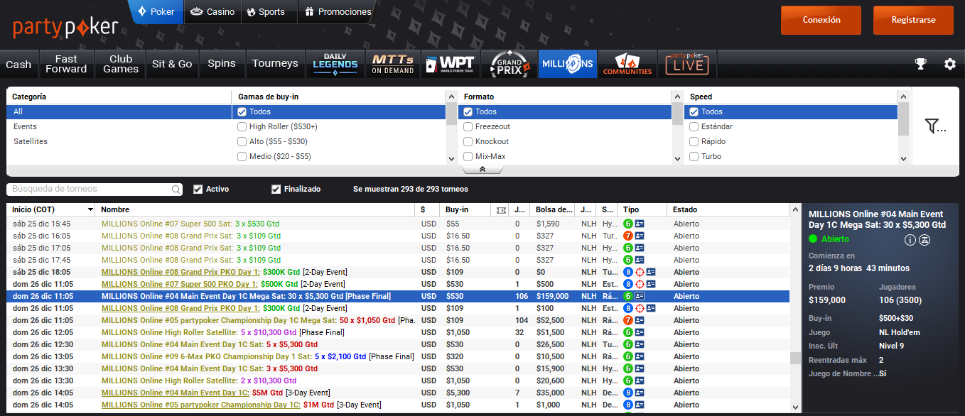Open the Sports tab
The height and width of the screenshot is (416, 965).
pos(266,11)
